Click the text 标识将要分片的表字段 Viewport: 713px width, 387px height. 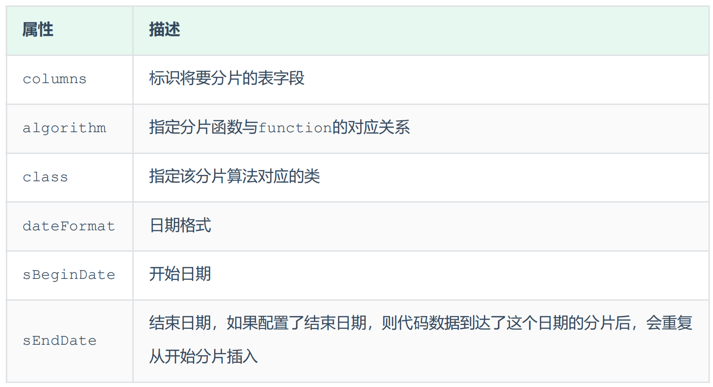coord(226,78)
